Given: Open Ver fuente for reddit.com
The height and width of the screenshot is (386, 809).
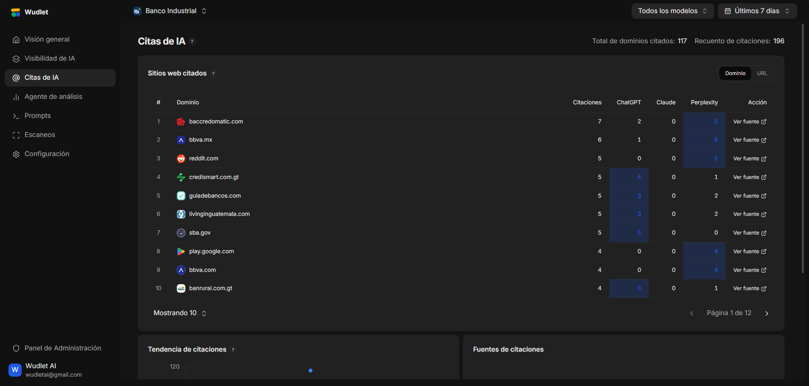Looking at the screenshot, I should pyautogui.click(x=749, y=159).
